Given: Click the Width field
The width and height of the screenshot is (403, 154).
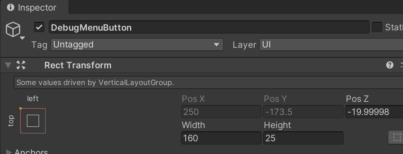Looking at the screenshot, I should (221, 138).
